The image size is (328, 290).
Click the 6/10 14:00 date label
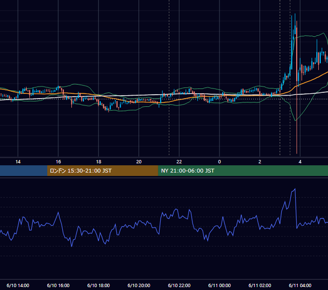tap(18, 285)
